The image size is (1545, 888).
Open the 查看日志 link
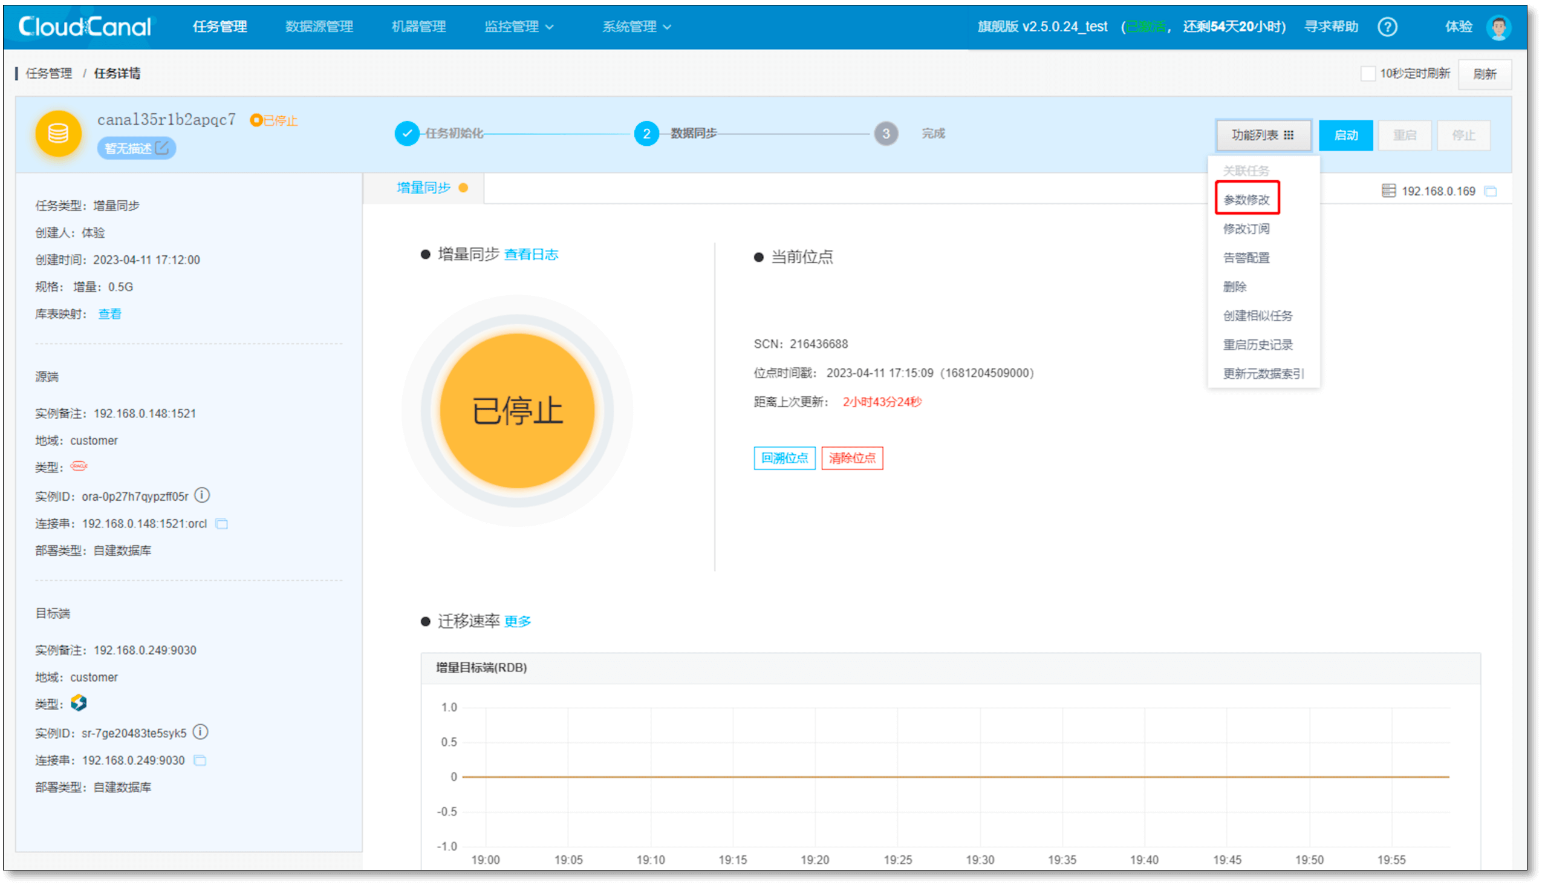(x=531, y=254)
